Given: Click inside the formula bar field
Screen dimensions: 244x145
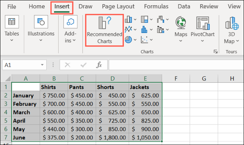Looking at the screenshot, I should click(176, 65).
